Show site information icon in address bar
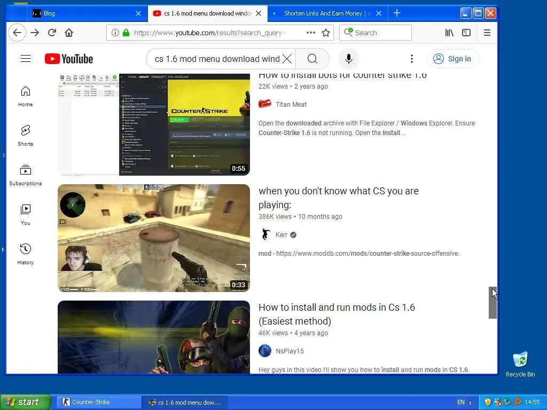547x410 pixels. click(x=115, y=33)
